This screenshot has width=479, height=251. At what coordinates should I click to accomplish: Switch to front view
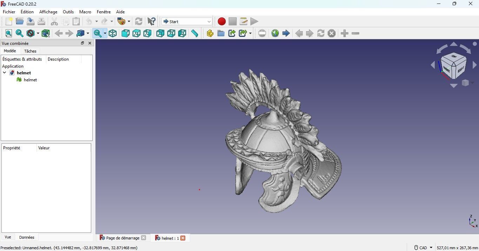coord(126,33)
